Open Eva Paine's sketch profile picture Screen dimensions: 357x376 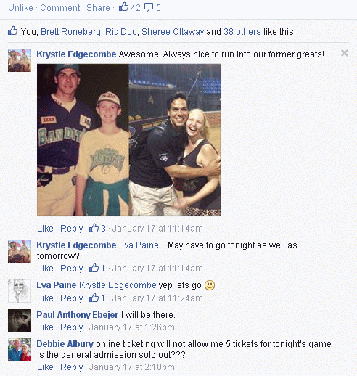(20, 291)
